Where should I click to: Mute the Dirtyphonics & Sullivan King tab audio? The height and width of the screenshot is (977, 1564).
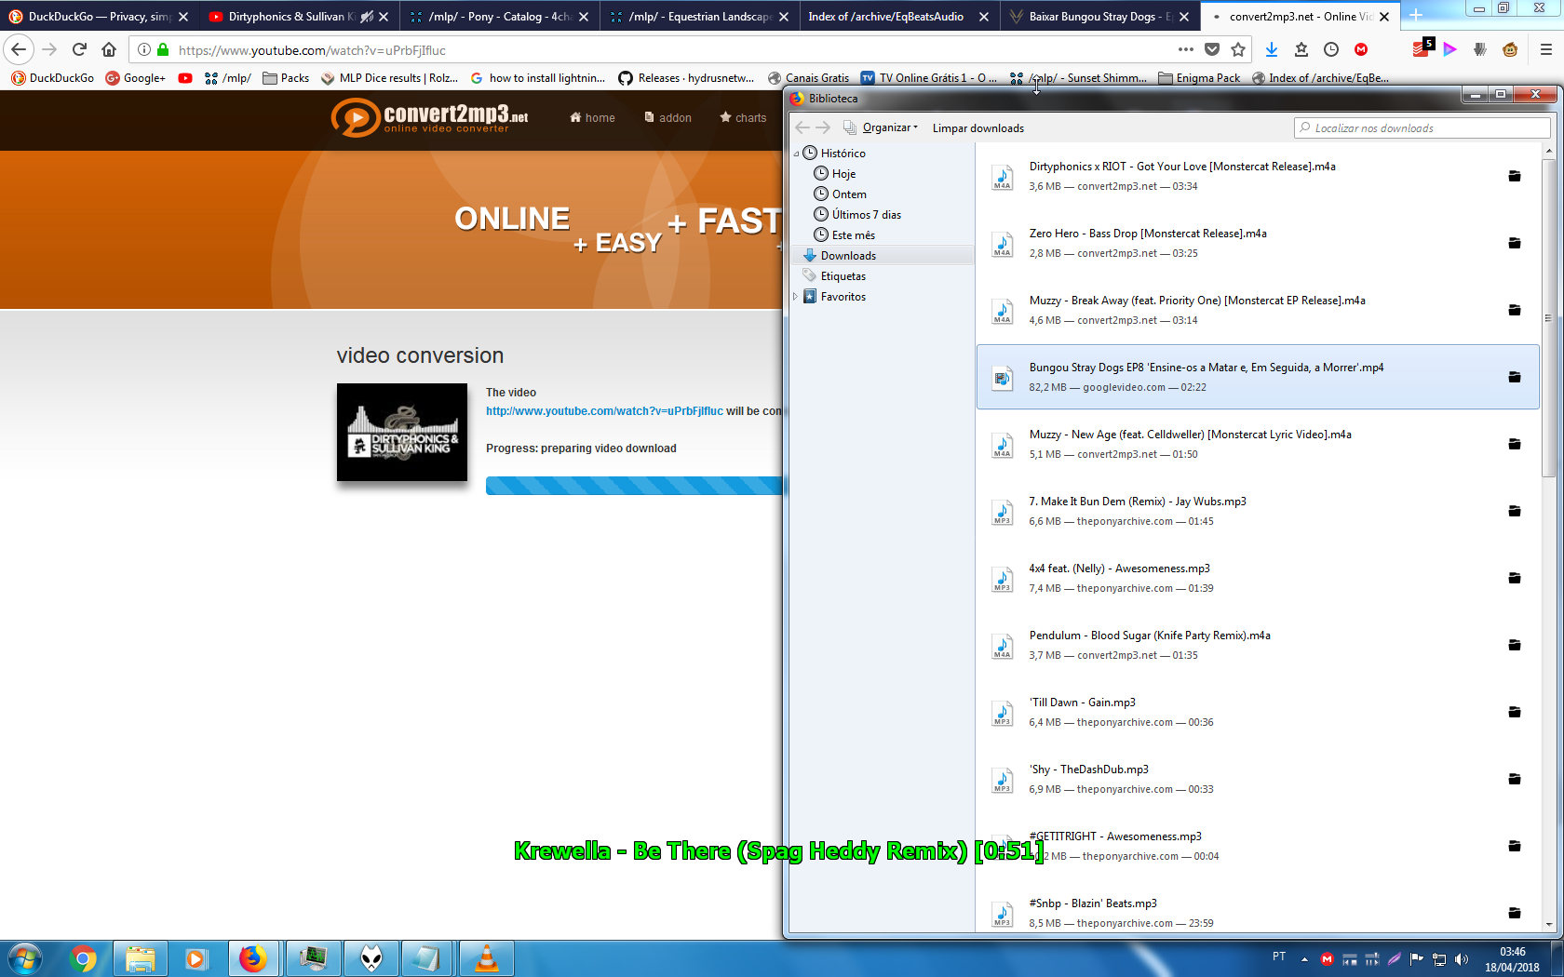[366, 17]
